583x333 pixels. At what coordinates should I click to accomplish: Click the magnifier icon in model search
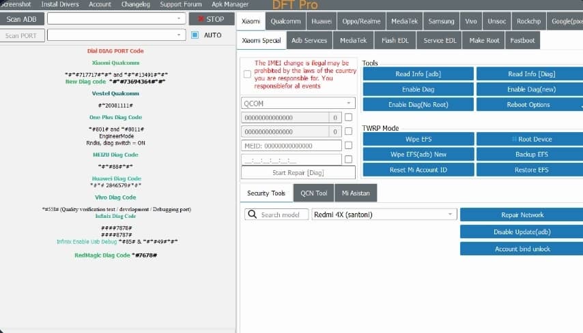point(252,215)
